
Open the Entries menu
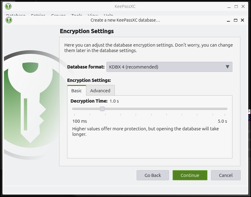click(x=38, y=16)
